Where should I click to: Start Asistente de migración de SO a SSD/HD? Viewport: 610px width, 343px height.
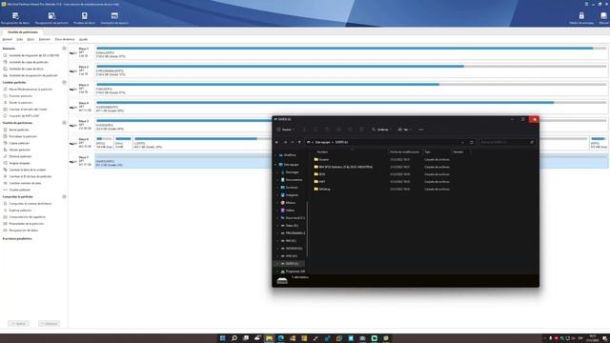coord(31,55)
